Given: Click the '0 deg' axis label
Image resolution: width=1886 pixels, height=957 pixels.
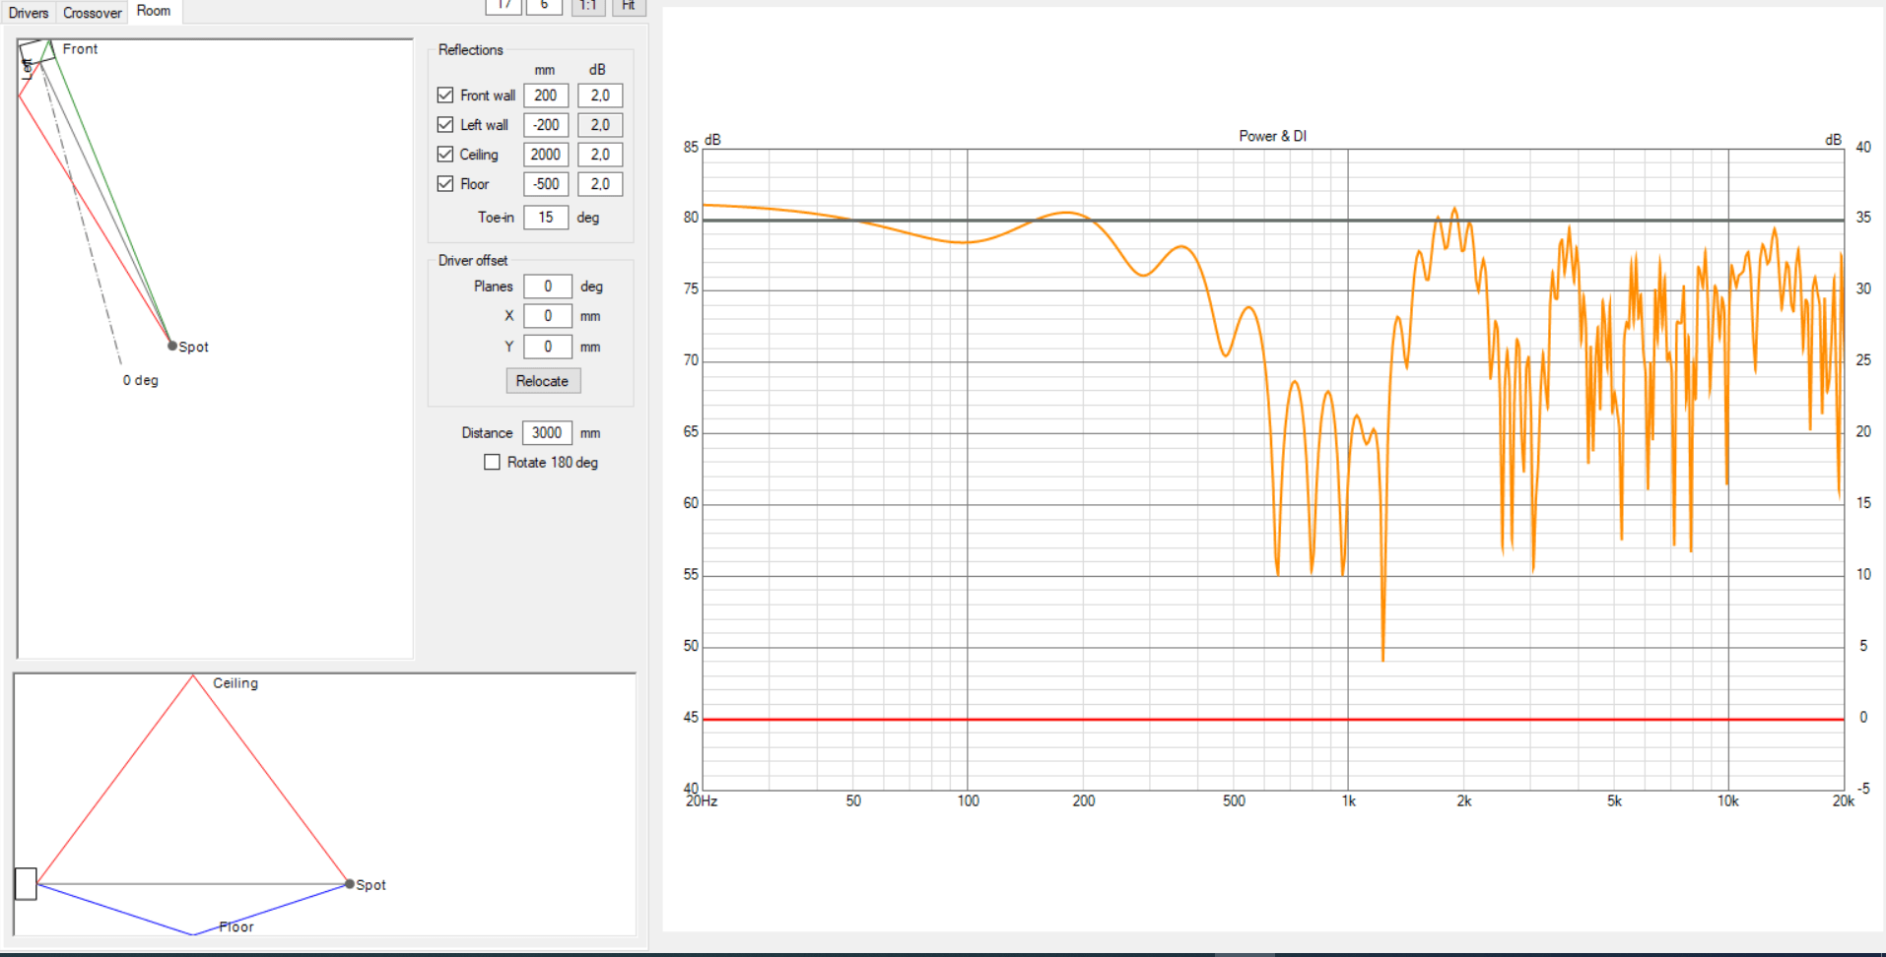Looking at the screenshot, I should click(x=140, y=380).
